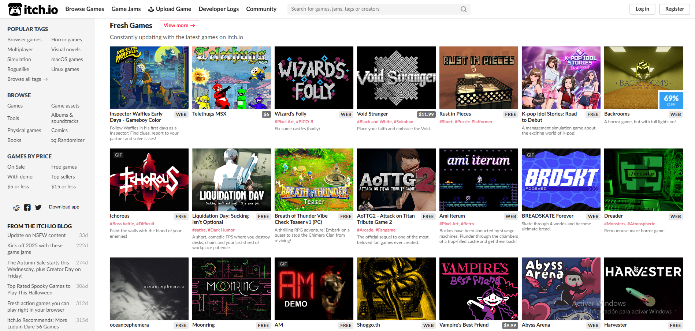
Task: Click the Log in button
Action: point(642,9)
